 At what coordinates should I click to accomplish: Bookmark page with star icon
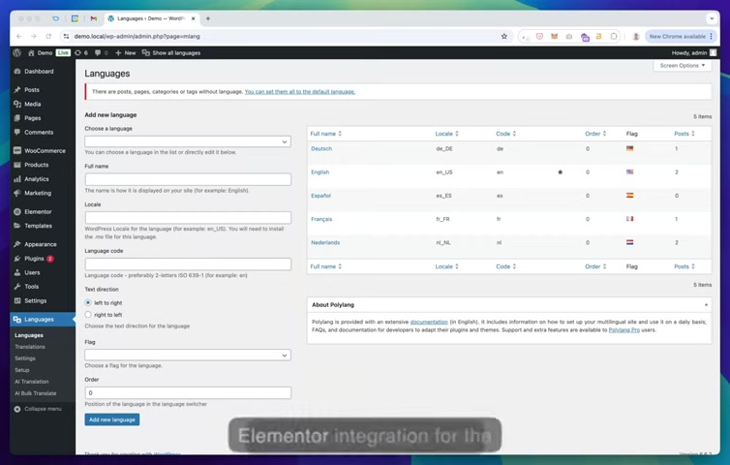point(503,37)
